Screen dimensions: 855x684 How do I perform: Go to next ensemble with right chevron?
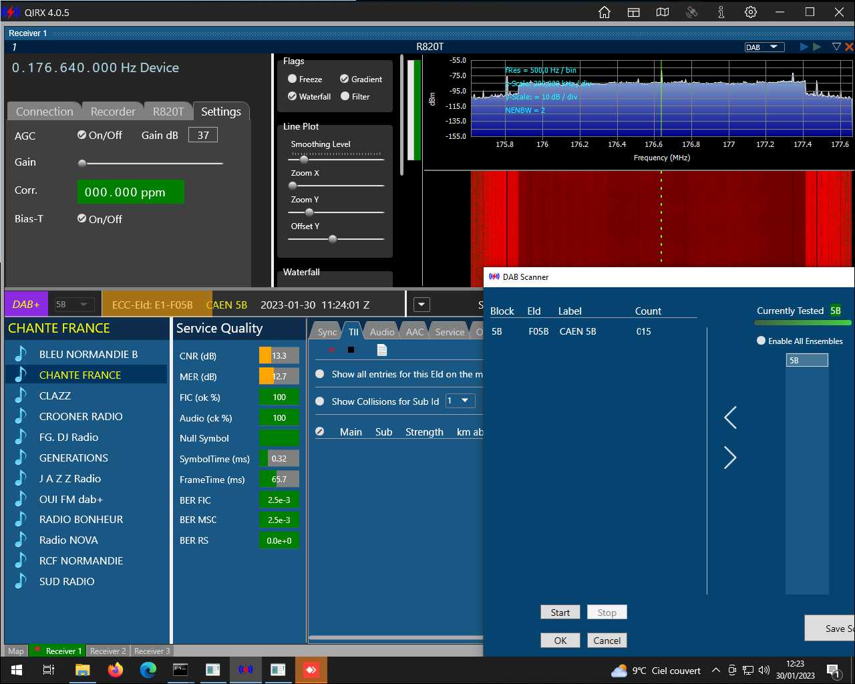730,458
